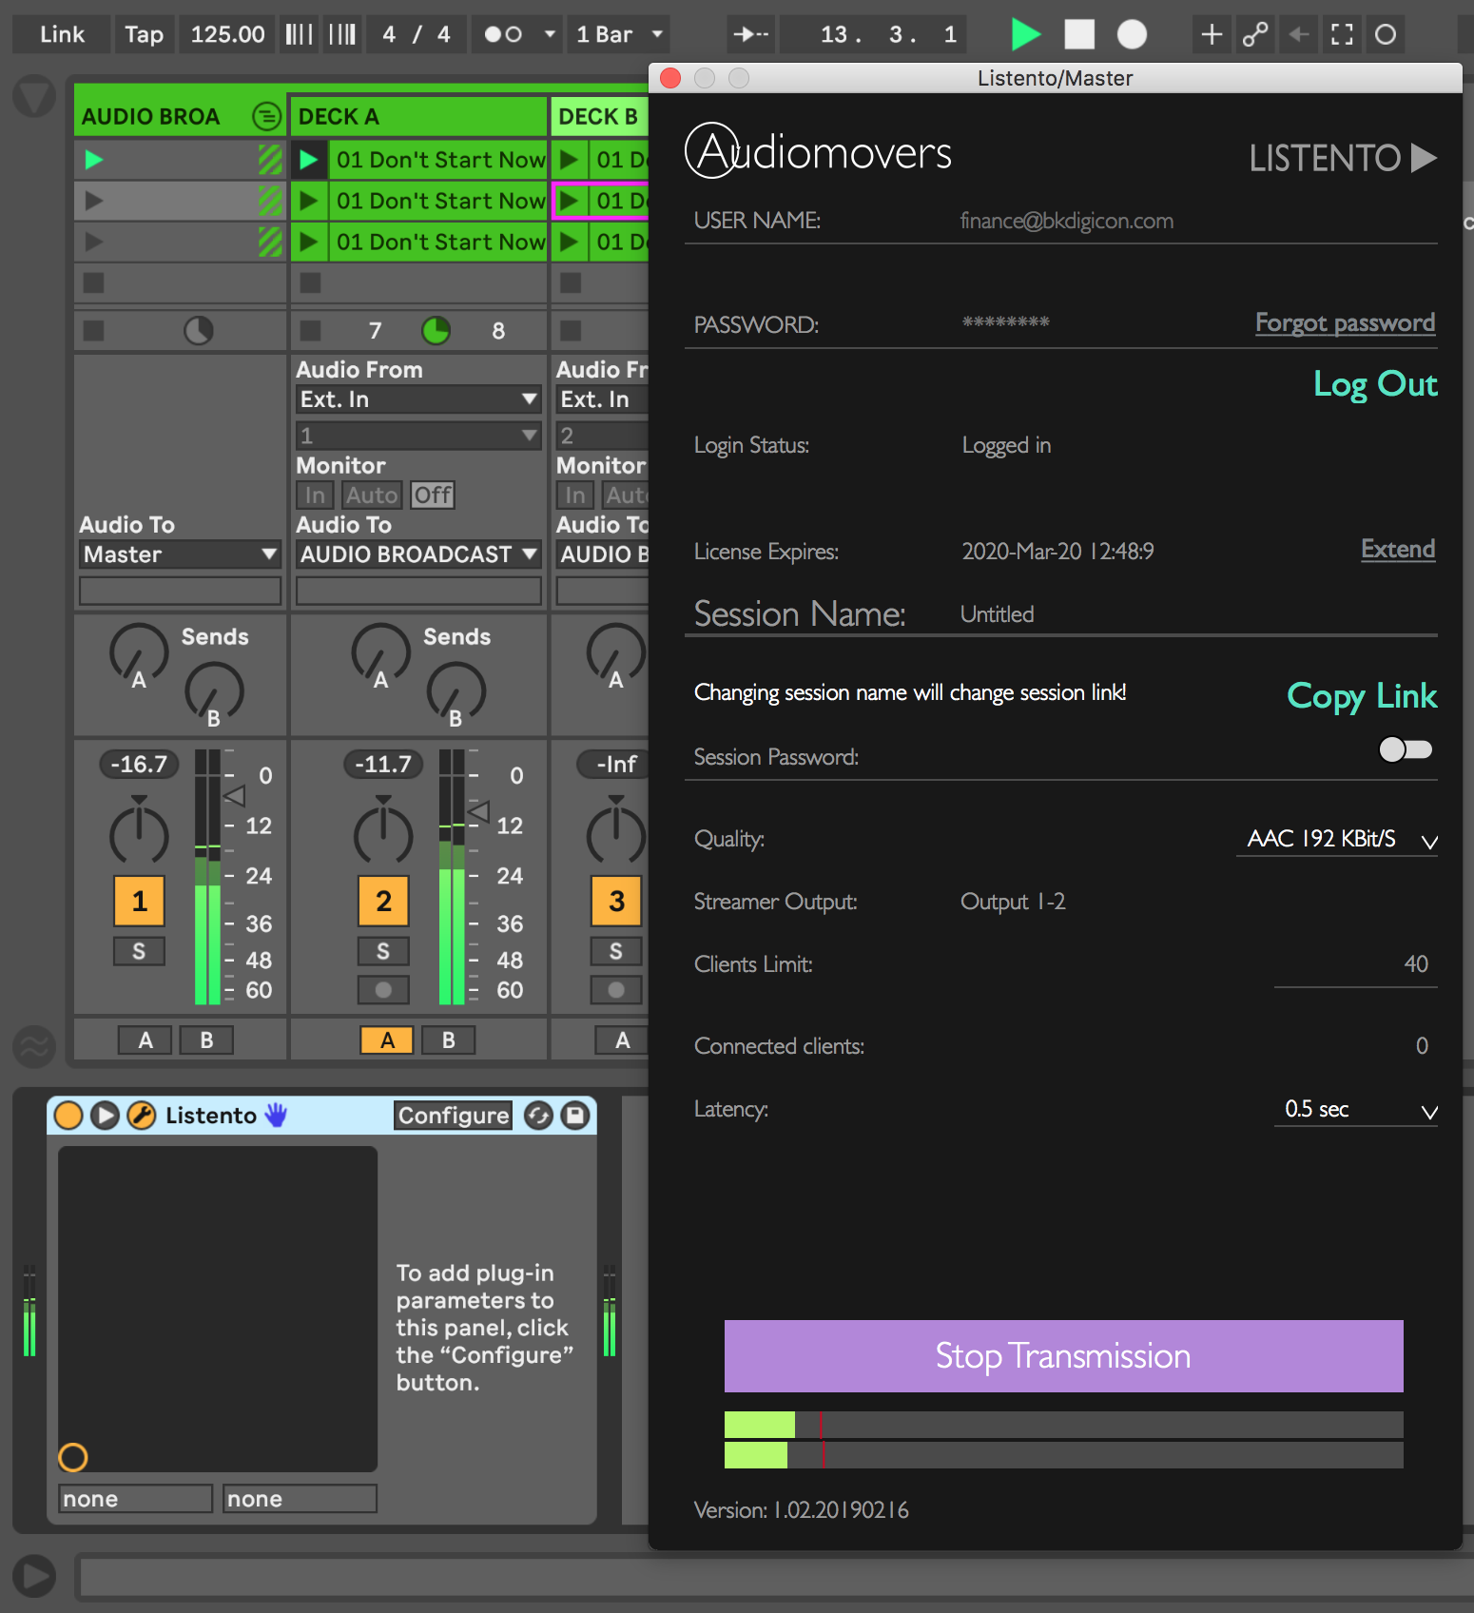The image size is (1474, 1613).
Task: Toggle track activator 2 on Deck A
Action: click(383, 901)
